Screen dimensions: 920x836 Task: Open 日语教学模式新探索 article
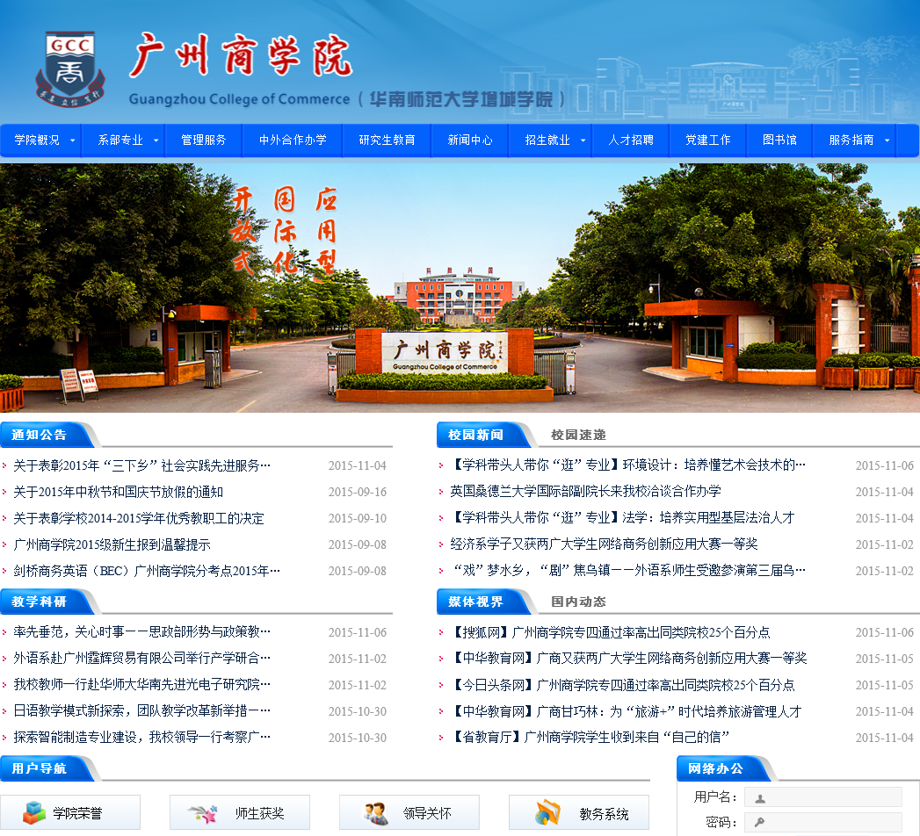coord(141,711)
